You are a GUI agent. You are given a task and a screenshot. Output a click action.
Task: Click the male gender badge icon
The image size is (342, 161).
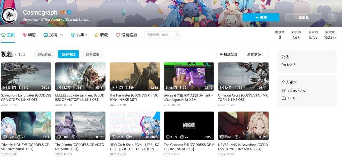tap(69, 12)
